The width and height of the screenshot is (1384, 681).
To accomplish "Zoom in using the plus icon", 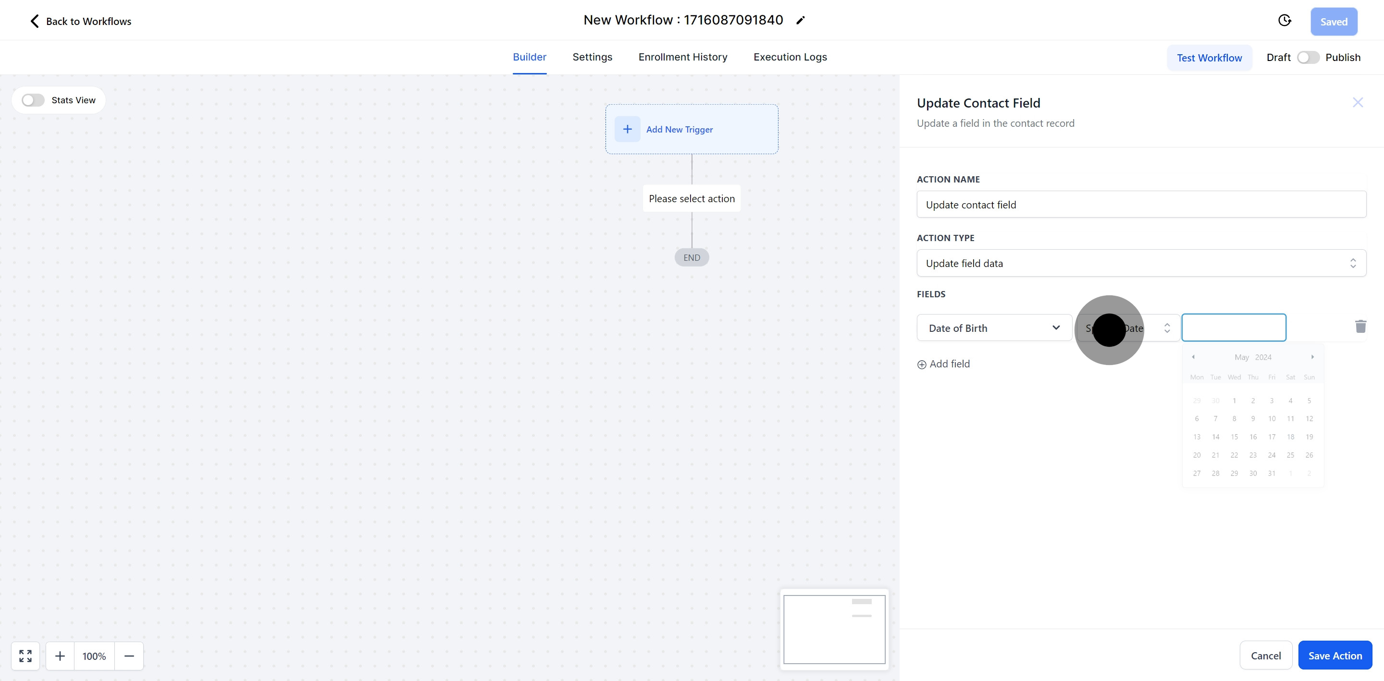I will click(x=60, y=656).
